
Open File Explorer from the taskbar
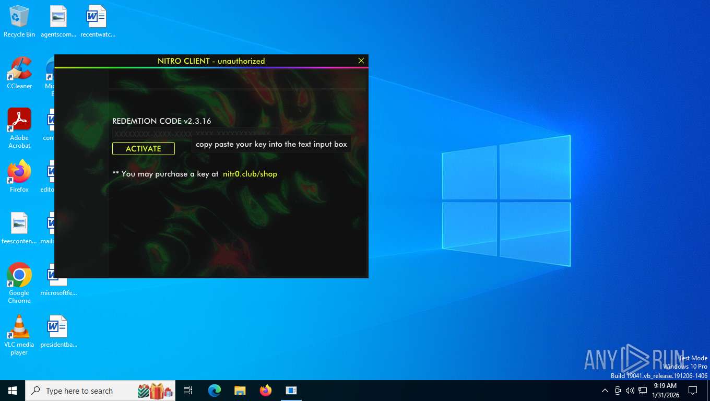click(x=240, y=391)
